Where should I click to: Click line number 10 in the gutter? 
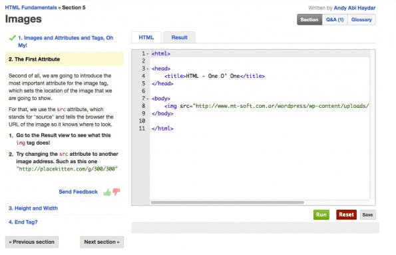142,121
